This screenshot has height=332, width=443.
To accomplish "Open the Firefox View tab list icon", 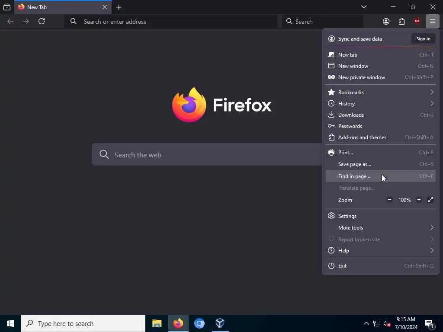I will (x=7, y=7).
